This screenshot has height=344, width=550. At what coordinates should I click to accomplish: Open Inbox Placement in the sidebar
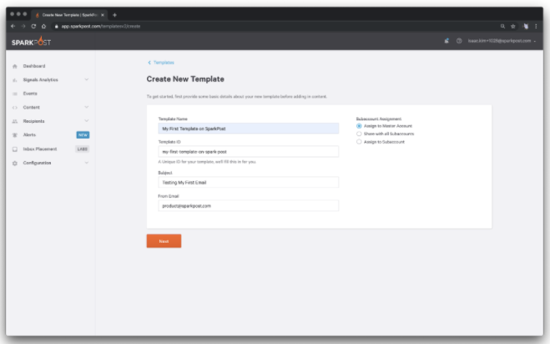coord(40,149)
